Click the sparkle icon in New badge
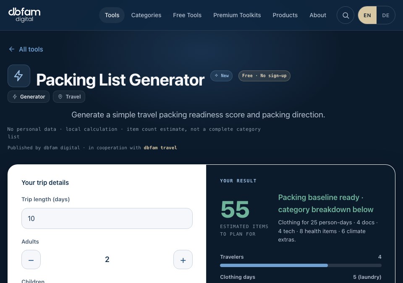403x283 pixels. pos(217,75)
